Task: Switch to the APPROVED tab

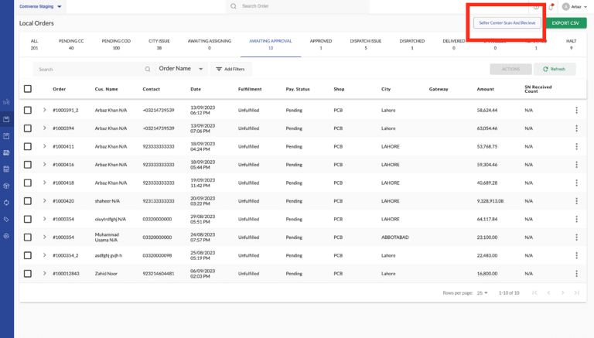Action: tap(321, 44)
